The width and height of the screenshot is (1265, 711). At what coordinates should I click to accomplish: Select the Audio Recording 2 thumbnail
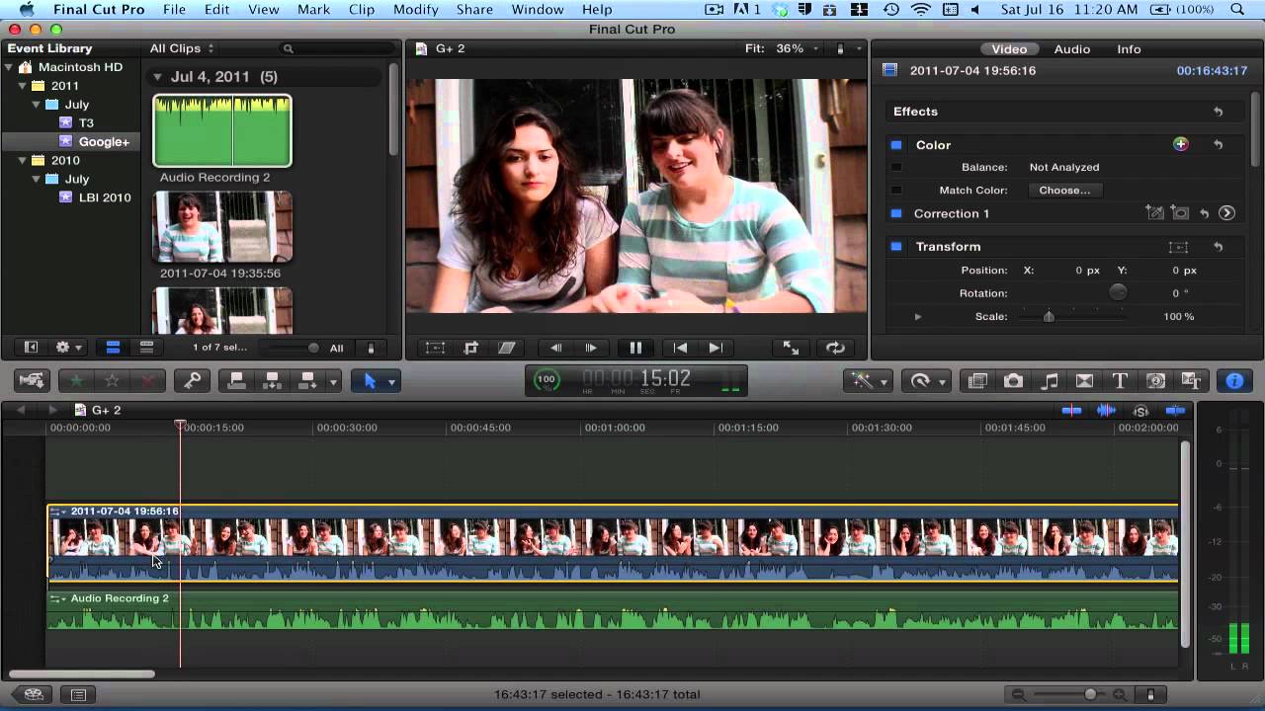coord(222,131)
